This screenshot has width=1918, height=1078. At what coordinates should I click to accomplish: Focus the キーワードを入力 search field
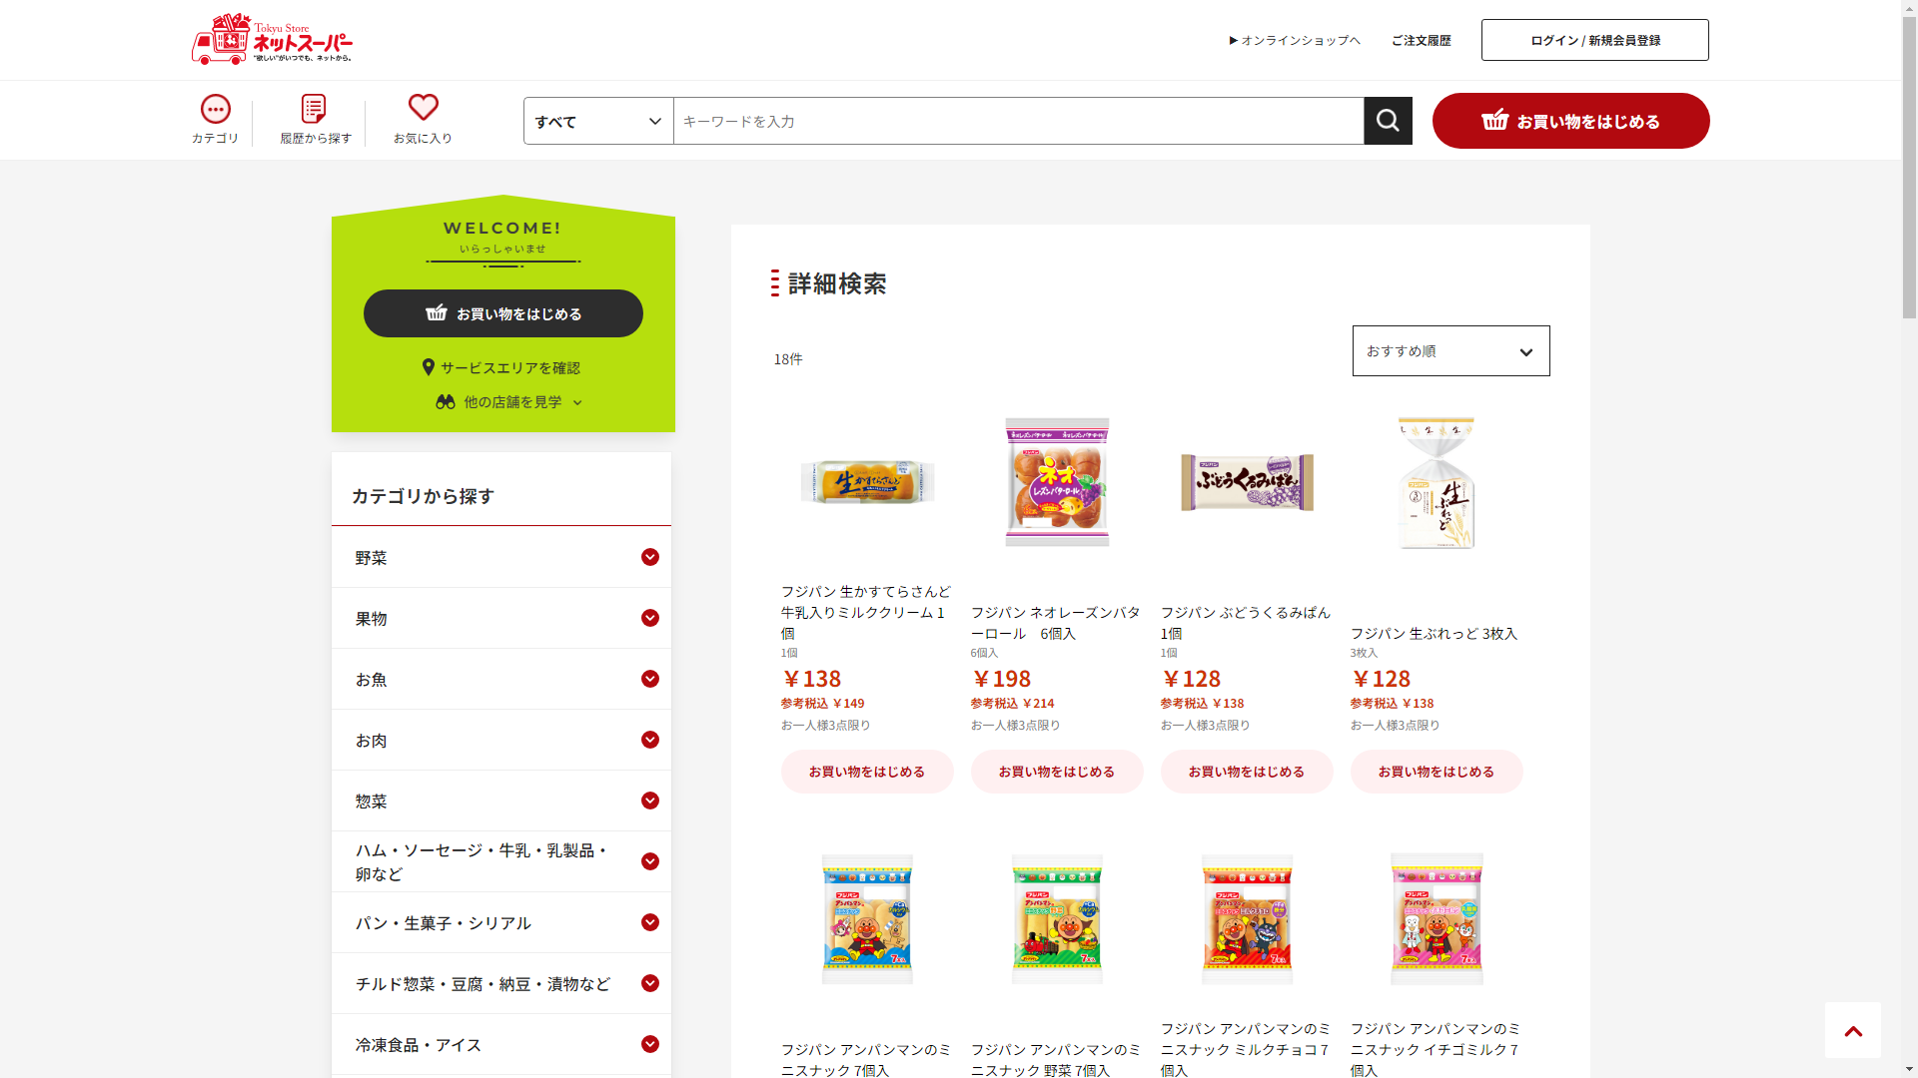coord(1018,121)
